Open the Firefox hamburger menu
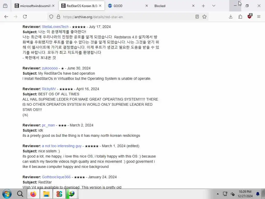The width and height of the screenshot is (265, 199). point(259,17)
